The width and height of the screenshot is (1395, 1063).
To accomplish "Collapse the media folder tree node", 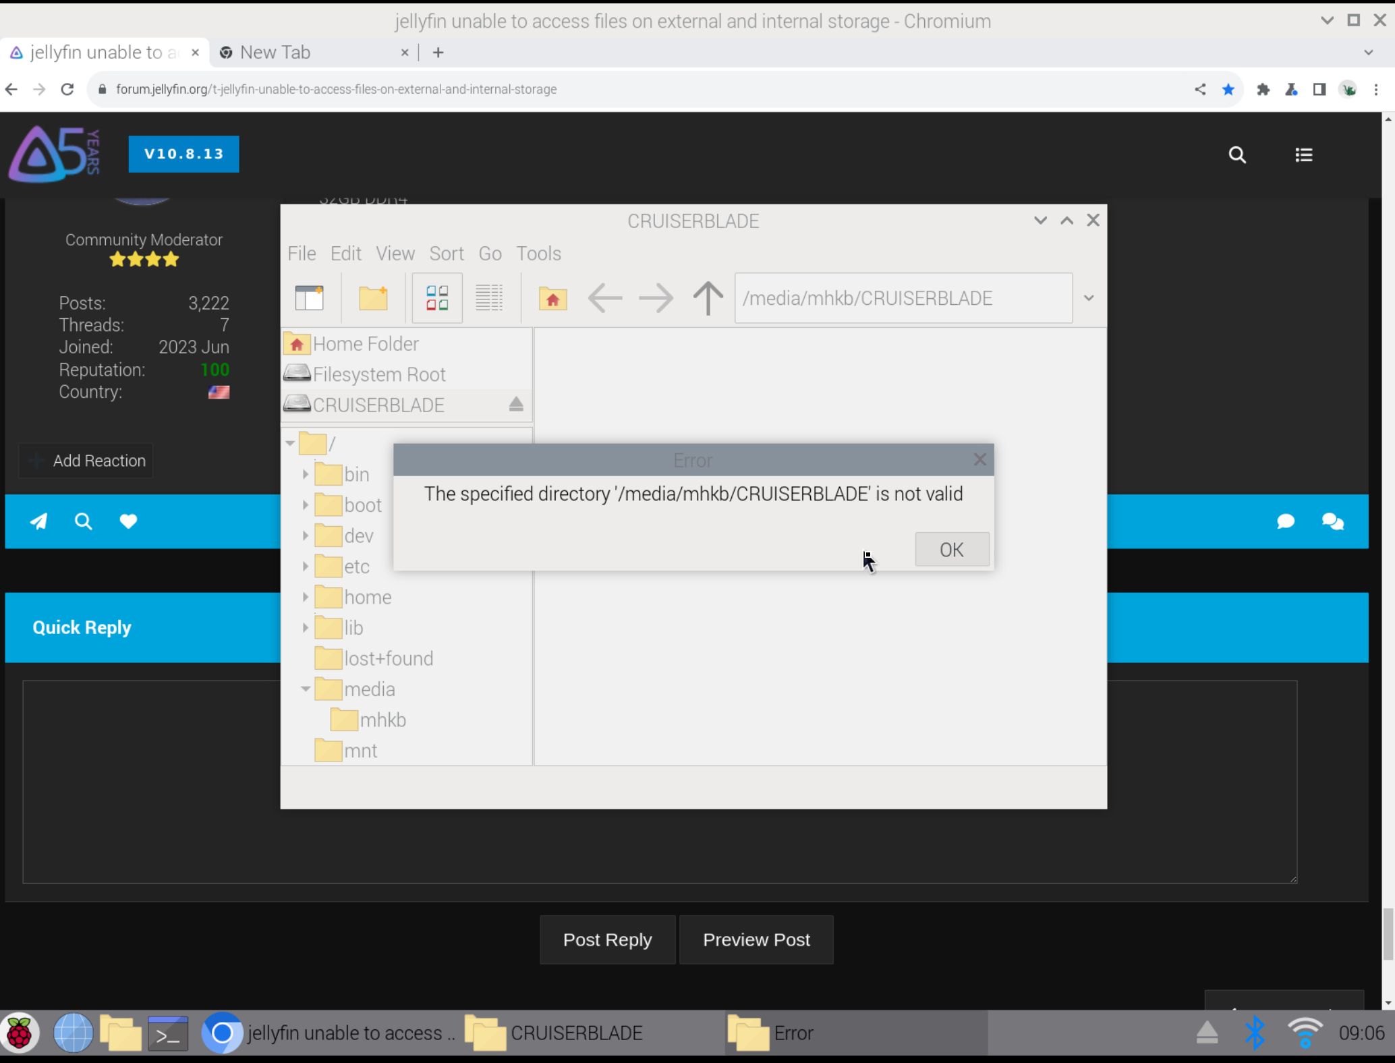I will (x=306, y=689).
